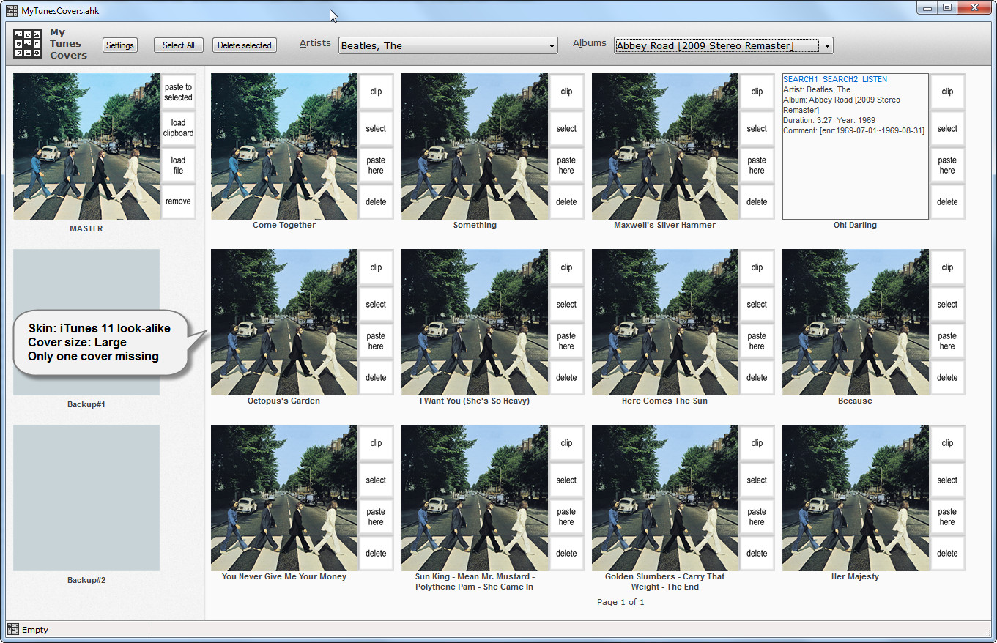The width and height of the screenshot is (997, 643).
Task: Click the Select All button
Action: (179, 45)
